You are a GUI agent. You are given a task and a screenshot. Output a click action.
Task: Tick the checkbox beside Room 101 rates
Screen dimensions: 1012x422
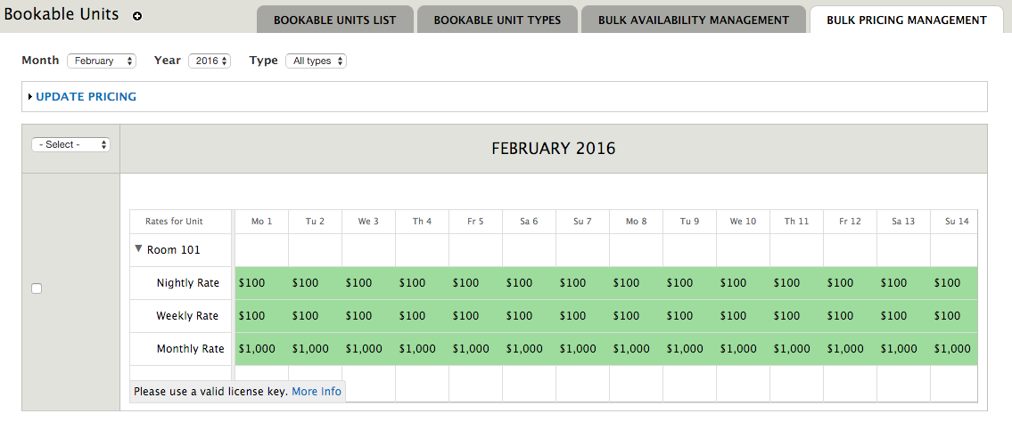[x=37, y=288]
